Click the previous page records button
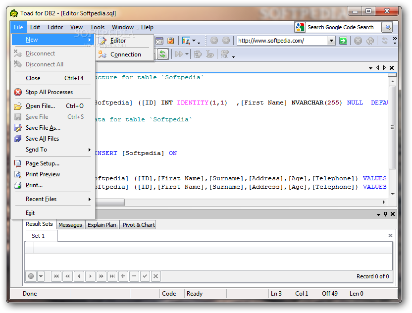 point(67,276)
